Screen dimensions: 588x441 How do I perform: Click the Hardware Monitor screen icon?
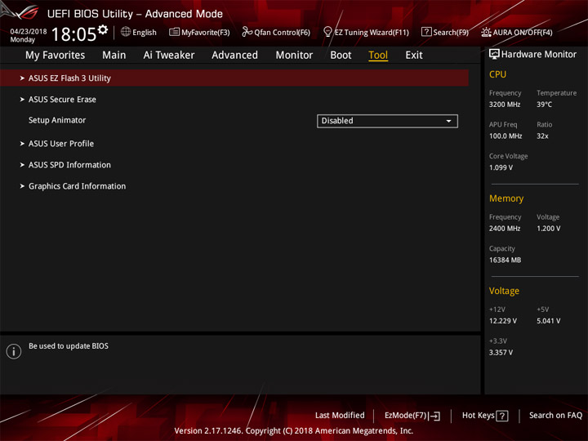[x=494, y=55]
